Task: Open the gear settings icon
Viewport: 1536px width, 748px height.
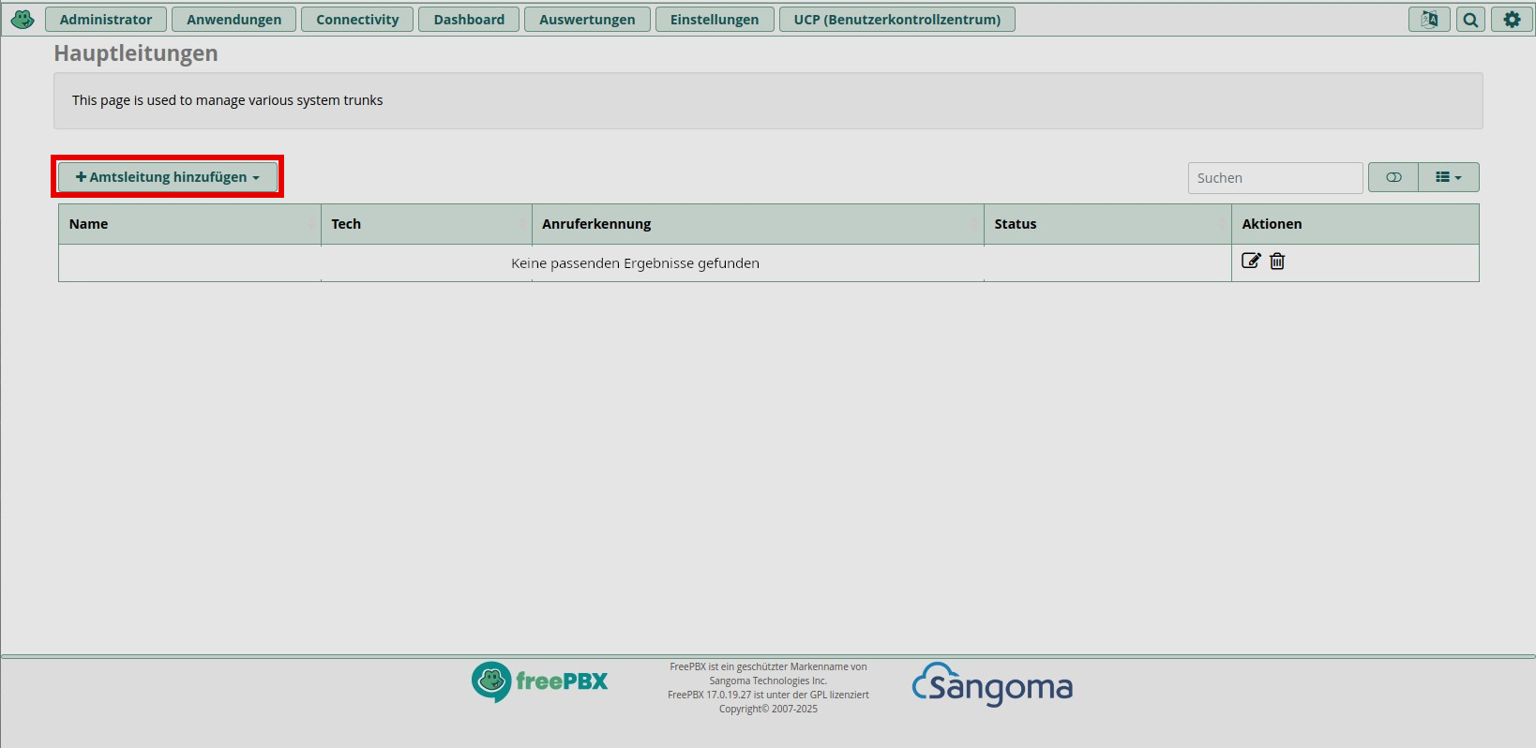Action: pyautogui.click(x=1512, y=20)
